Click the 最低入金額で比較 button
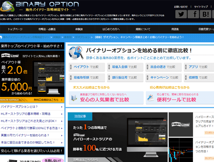 pyautogui.click(x=125, y=67)
